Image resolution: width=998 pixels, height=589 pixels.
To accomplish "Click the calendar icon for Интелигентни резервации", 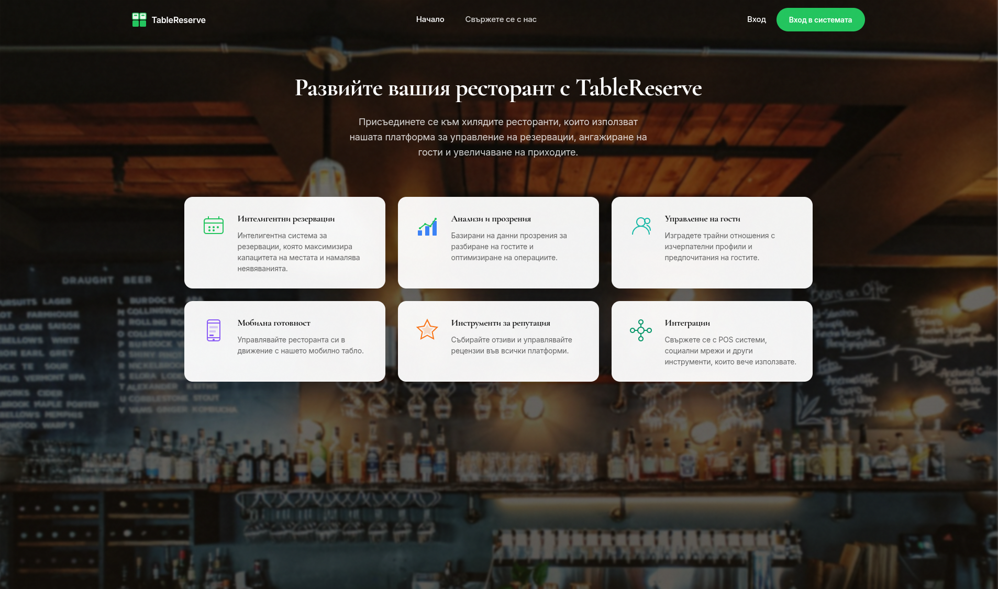I will tap(214, 225).
